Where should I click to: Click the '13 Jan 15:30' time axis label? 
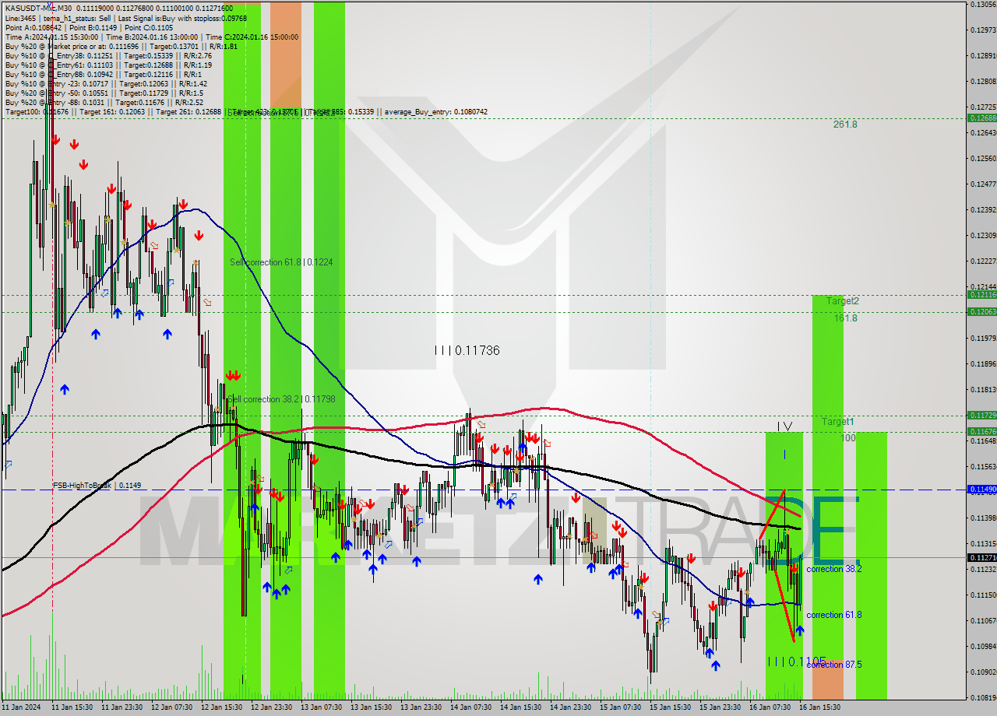[372, 707]
